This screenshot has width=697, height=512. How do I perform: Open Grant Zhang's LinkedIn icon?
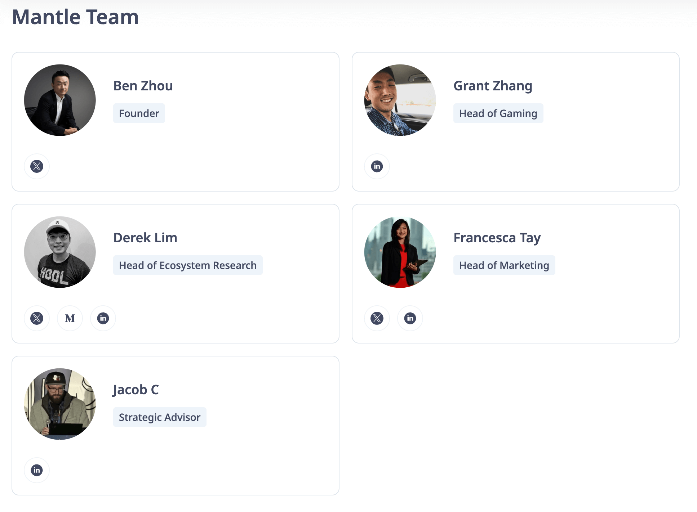click(377, 166)
